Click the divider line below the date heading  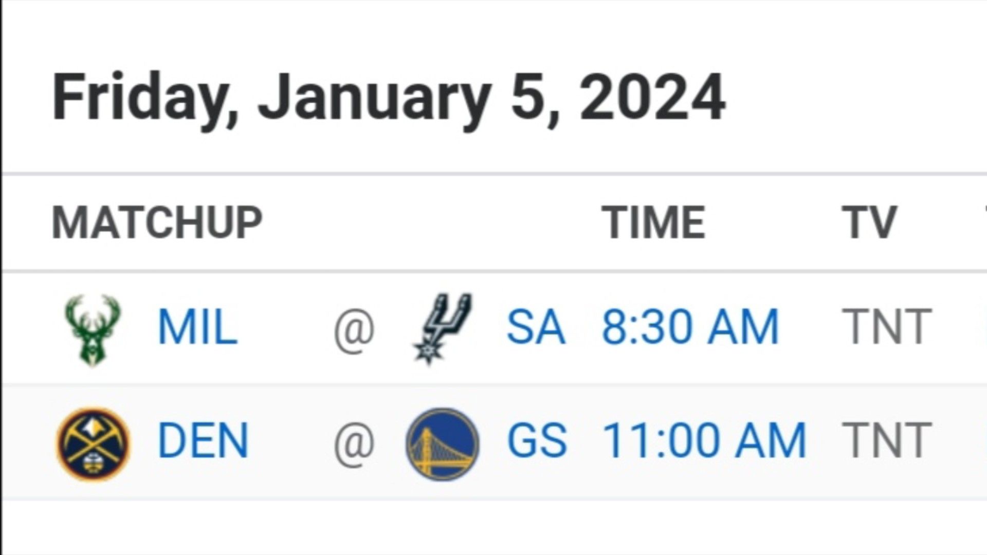click(495, 175)
